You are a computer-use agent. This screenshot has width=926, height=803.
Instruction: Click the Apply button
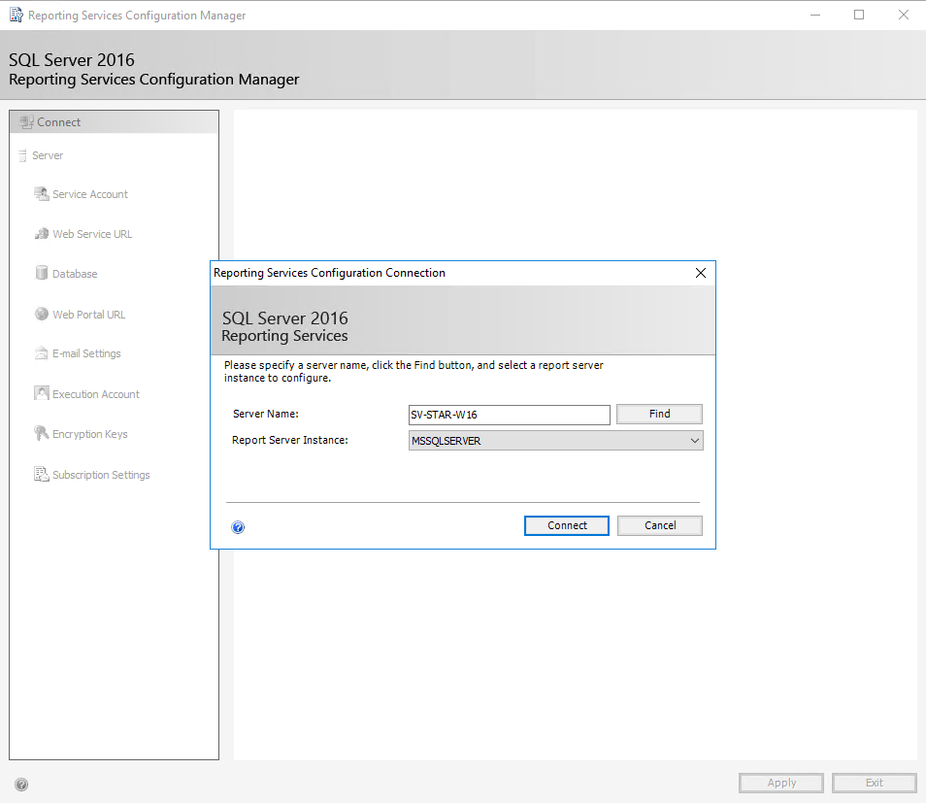coord(780,783)
